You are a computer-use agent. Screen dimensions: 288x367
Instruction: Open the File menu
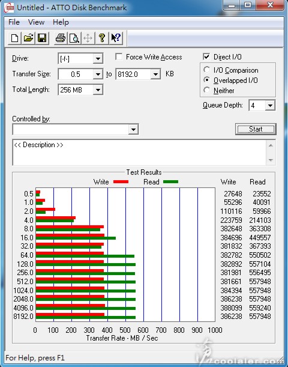pos(14,22)
